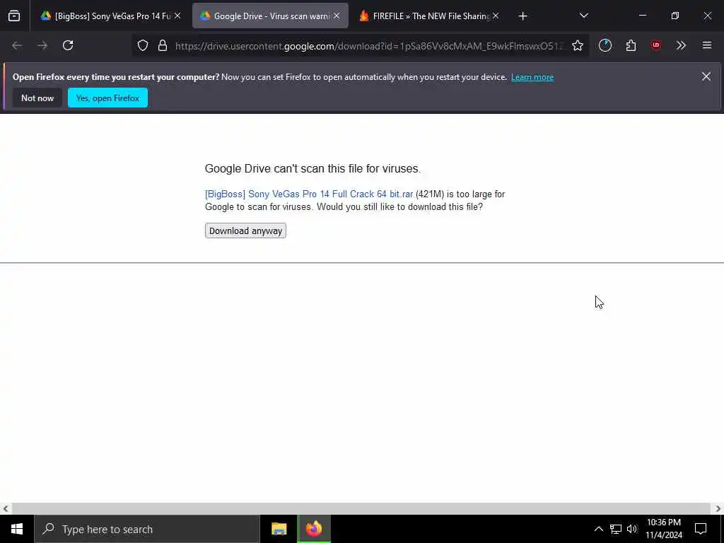Minimize the Firefox window
The width and height of the screenshot is (724, 543).
pos(642,16)
